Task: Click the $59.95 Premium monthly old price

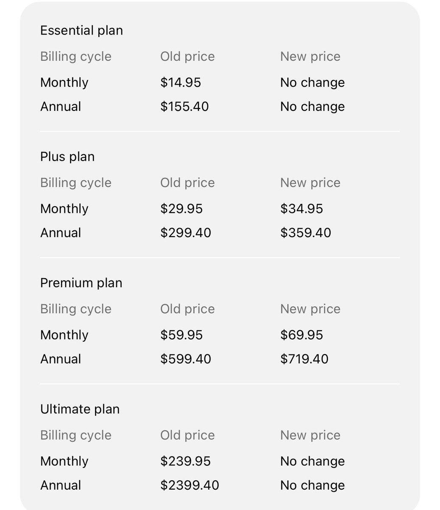Action: (182, 335)
